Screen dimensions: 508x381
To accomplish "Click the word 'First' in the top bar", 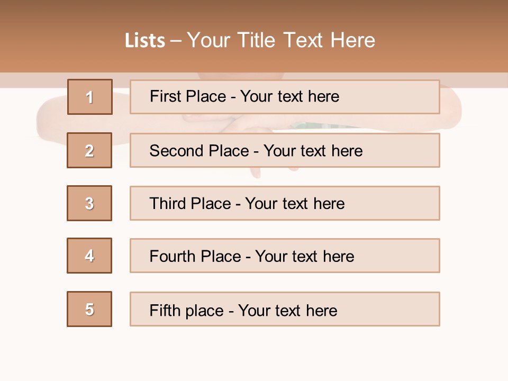I will click(165, 96).
